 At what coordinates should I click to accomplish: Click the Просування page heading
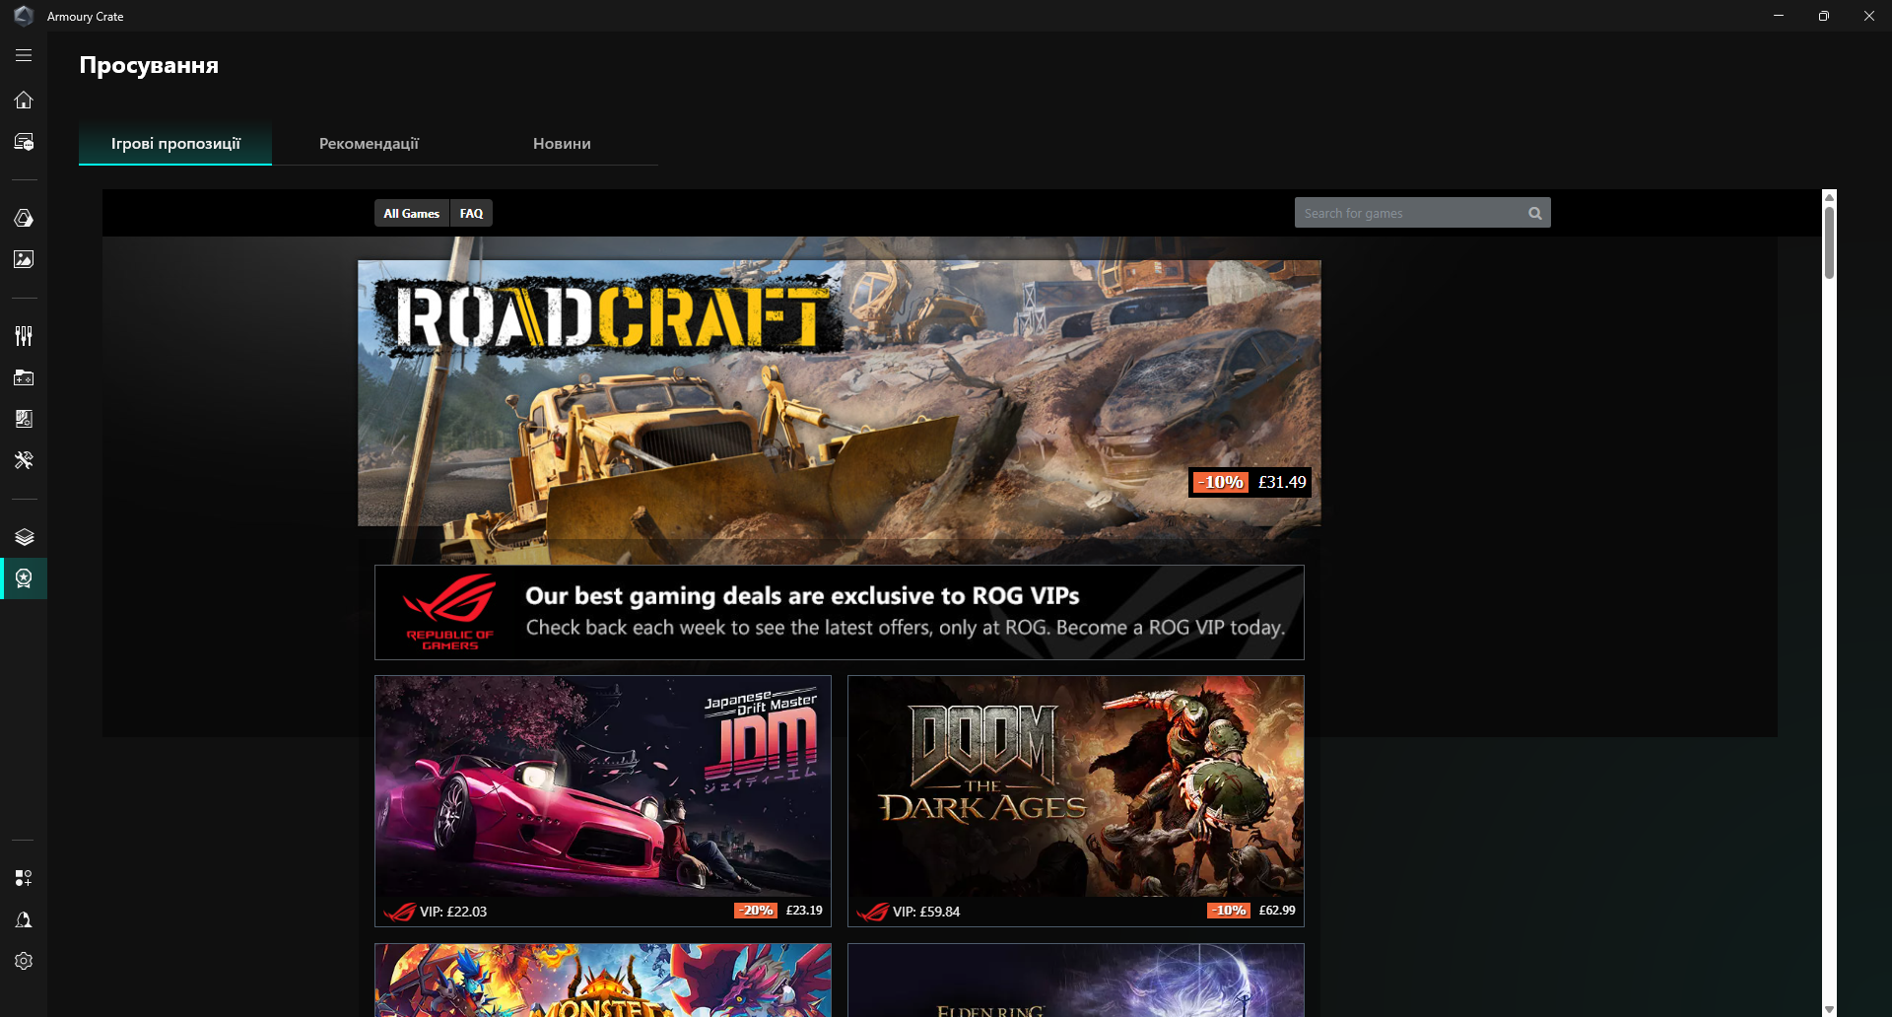pos(149,66)
